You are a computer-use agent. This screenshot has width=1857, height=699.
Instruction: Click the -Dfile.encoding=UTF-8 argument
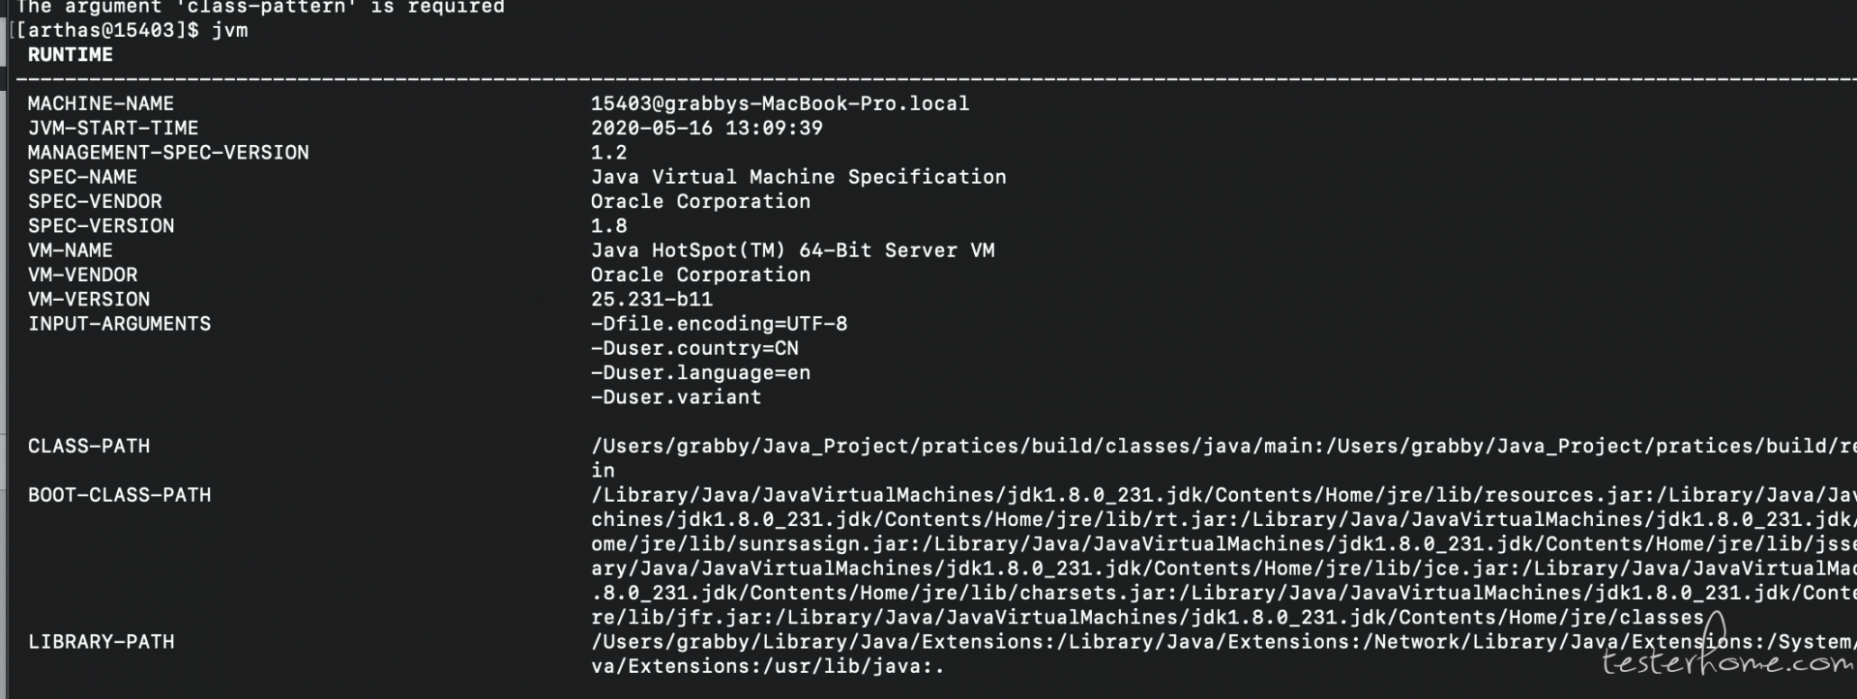(719, 324)
